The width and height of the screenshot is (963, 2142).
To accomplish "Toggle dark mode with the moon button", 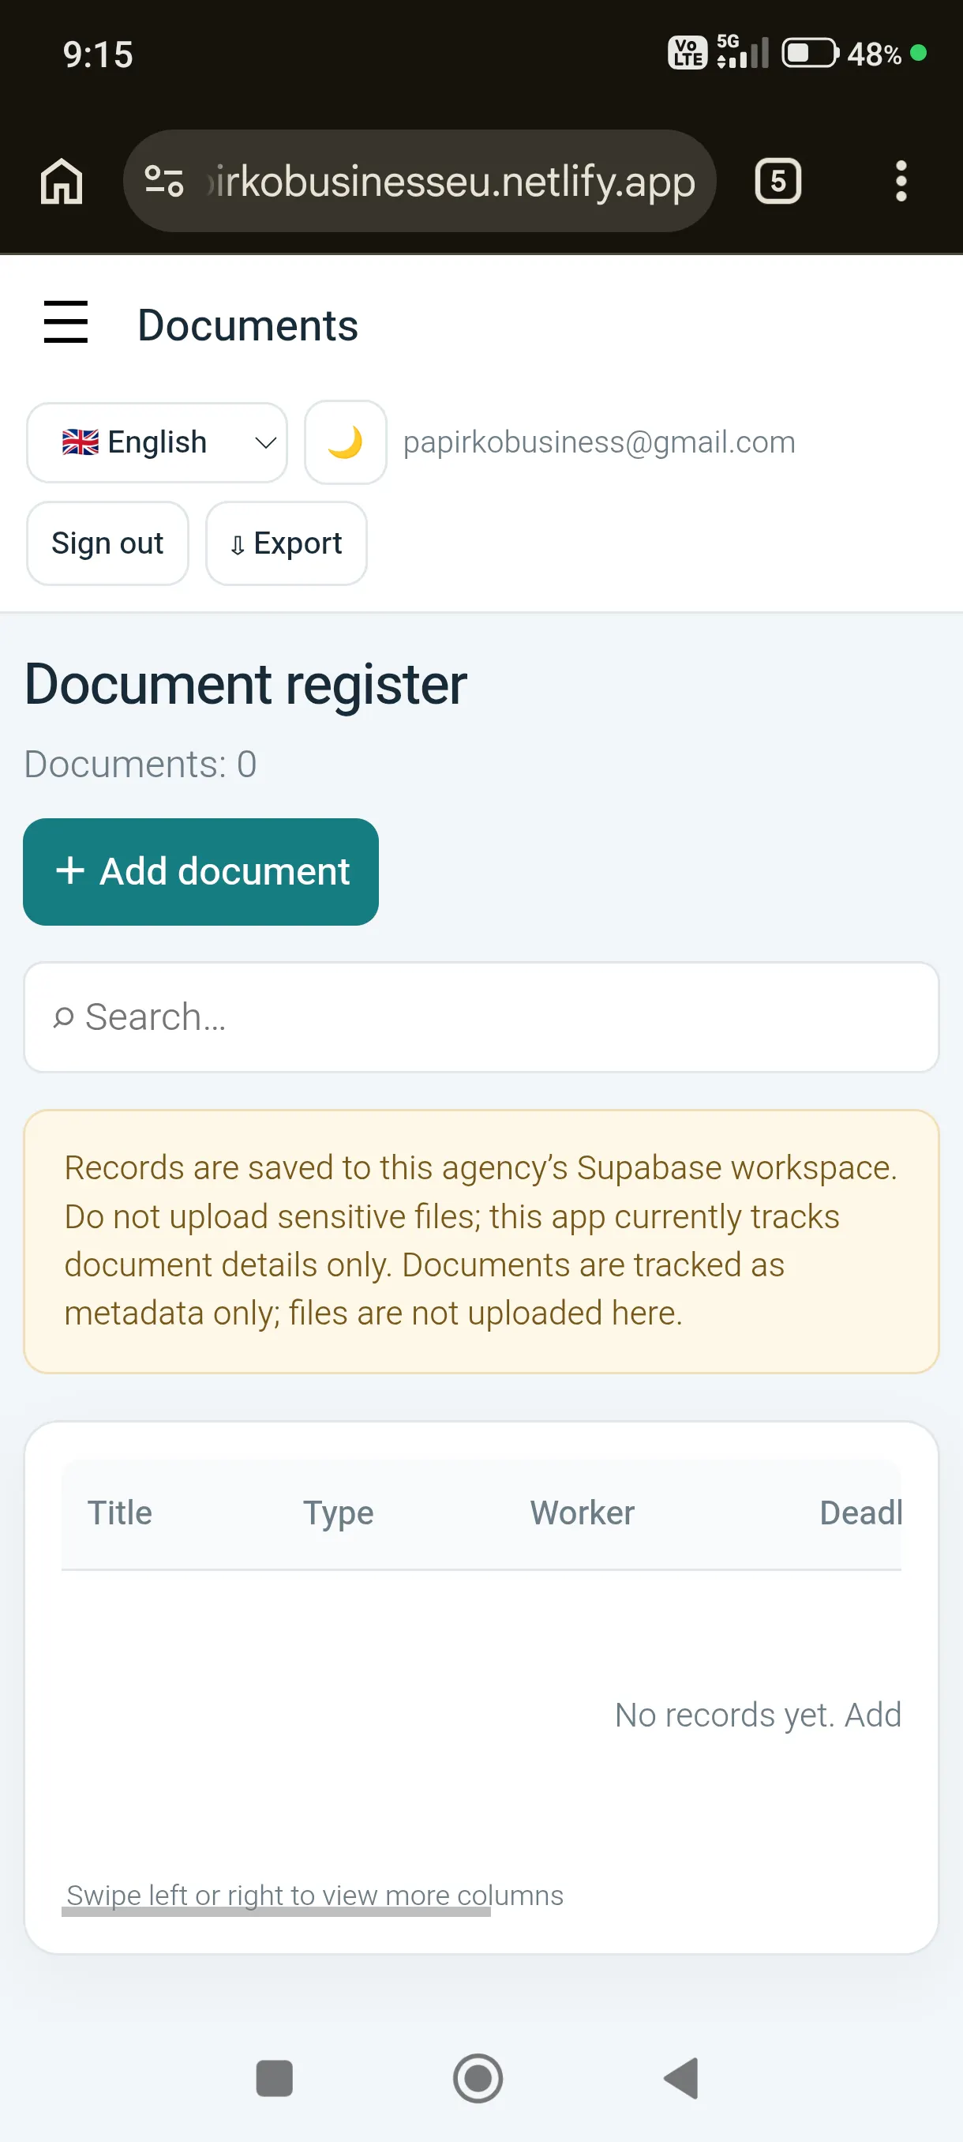I will tap(346, 442).
